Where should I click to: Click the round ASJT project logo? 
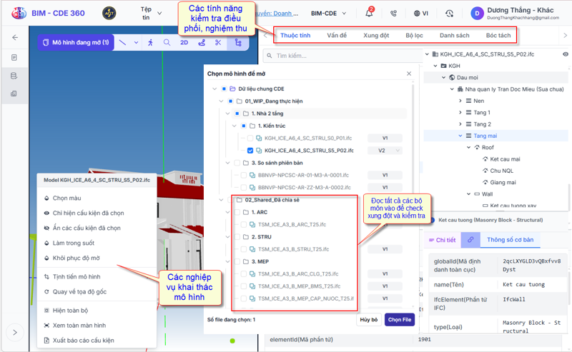click(x=109, y=14)
